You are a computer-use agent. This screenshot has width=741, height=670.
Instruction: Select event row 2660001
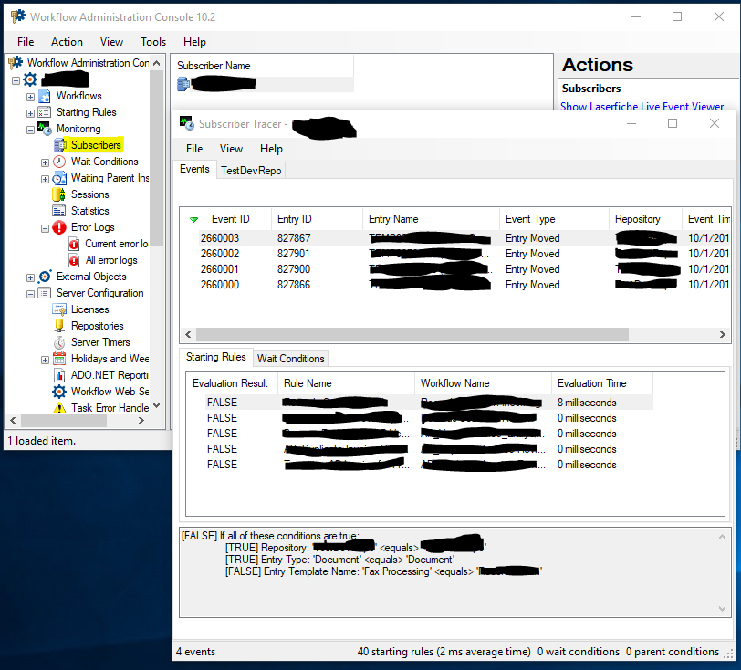point(454,269)
